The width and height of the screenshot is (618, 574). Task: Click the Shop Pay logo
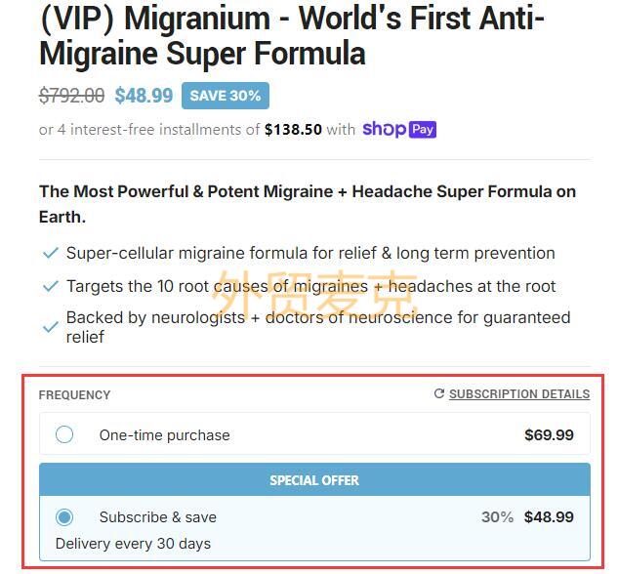click(x=399, y=130)
